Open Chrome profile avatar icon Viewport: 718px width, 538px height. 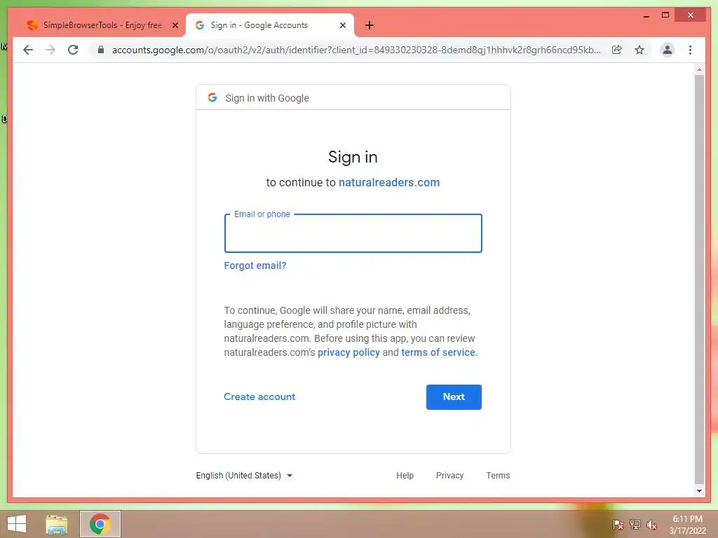pos(668,50)
